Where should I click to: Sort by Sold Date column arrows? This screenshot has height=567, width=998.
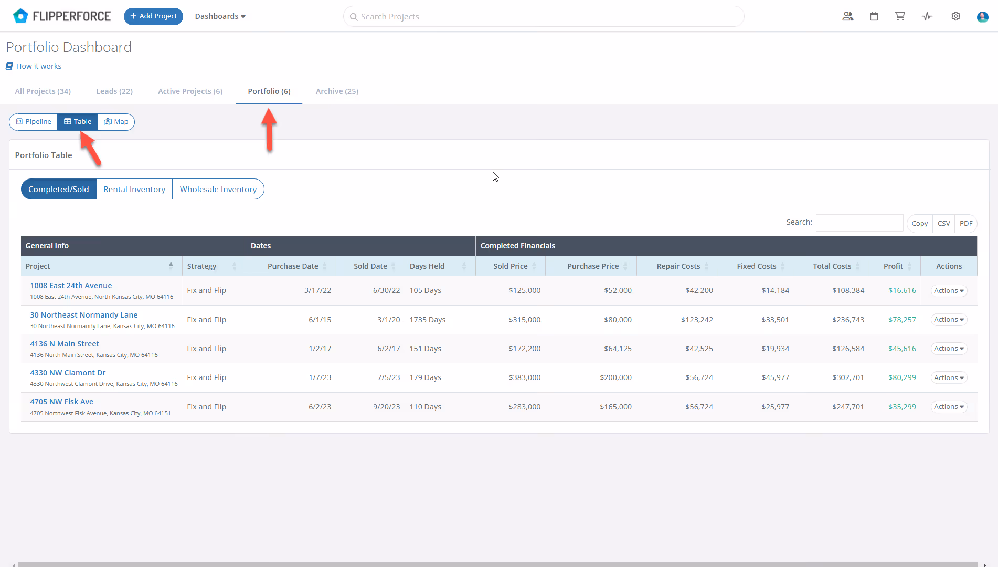tap(394, 266)
